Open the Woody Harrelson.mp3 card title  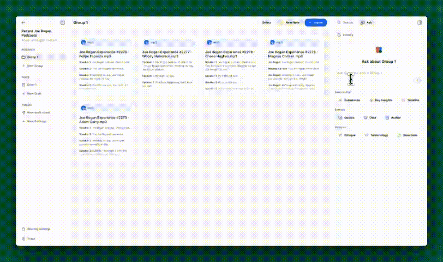pos(167,54)
